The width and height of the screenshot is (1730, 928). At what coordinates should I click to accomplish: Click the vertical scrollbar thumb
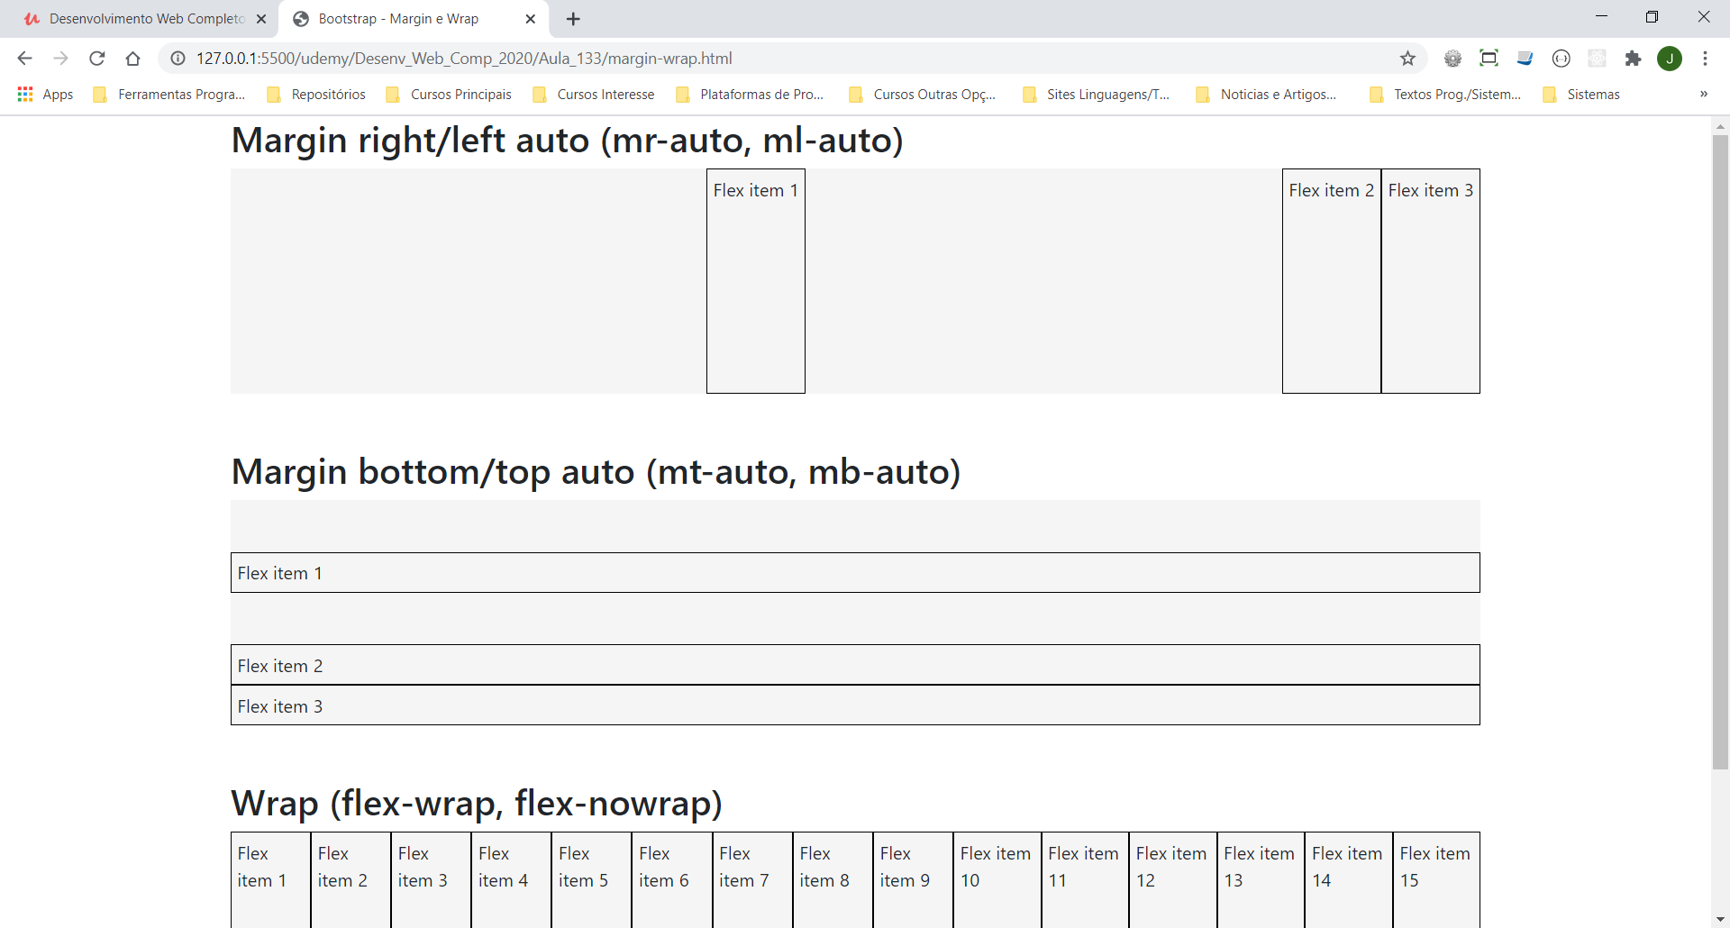[1720, 452]
